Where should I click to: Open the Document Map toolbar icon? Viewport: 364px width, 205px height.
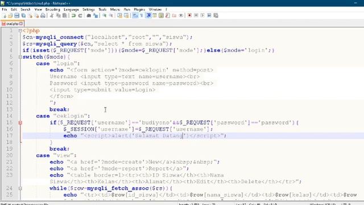[x=162, y=15]
